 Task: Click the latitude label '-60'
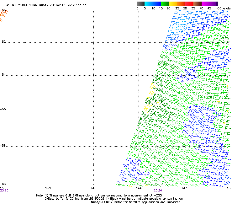(3, 184)
